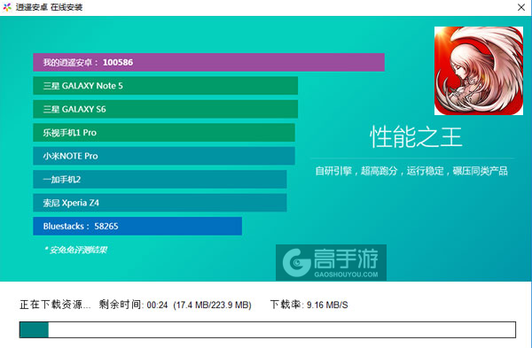Click the 小米NOTE Pro benchmark bar
This screenshot has width=532, height=348.
164,156
